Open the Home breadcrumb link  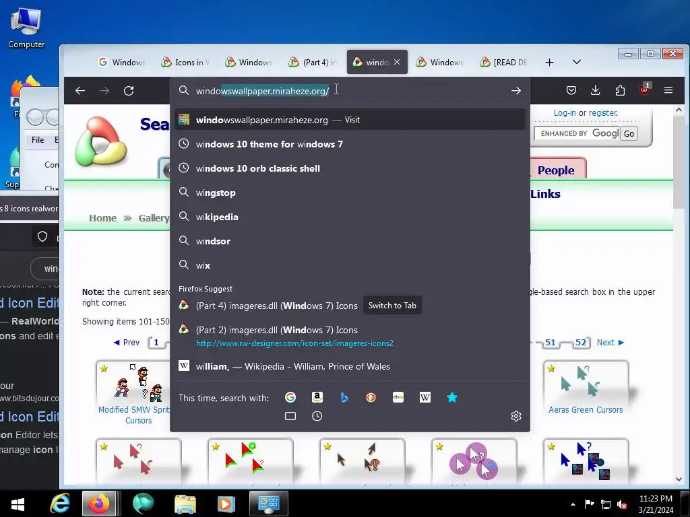coord(103,218)
